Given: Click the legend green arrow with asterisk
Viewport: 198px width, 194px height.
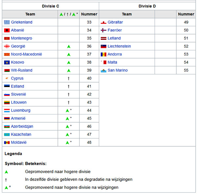Looking at the screenshot, I should click(8, 187).
